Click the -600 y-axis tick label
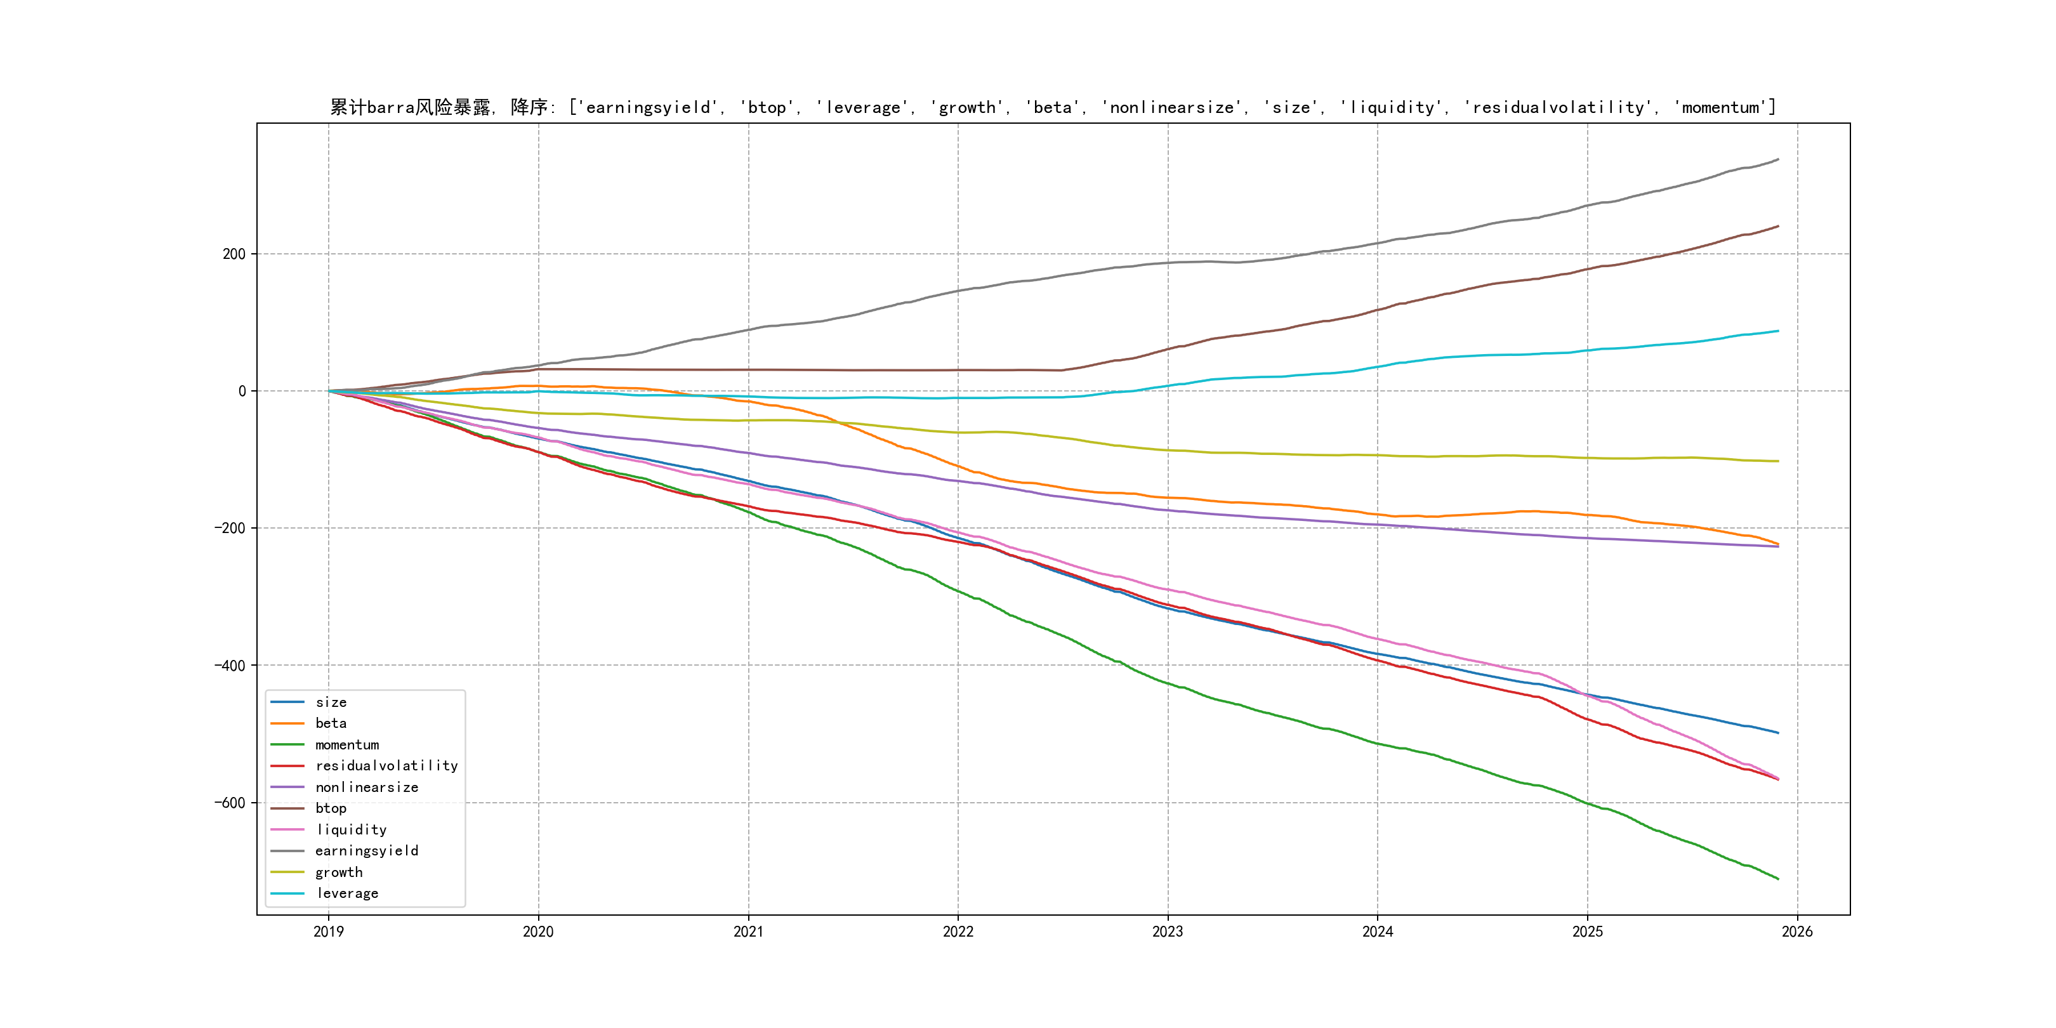Image resolution: width=2056 pixels, height=1028 pixels. pyautogui.click(x=230, y=803)
